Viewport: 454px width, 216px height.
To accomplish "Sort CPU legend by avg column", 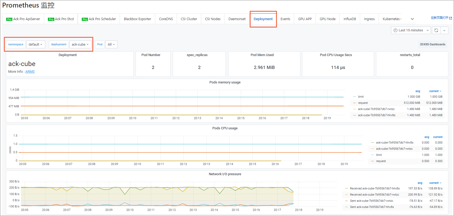I will click(427, 137).
